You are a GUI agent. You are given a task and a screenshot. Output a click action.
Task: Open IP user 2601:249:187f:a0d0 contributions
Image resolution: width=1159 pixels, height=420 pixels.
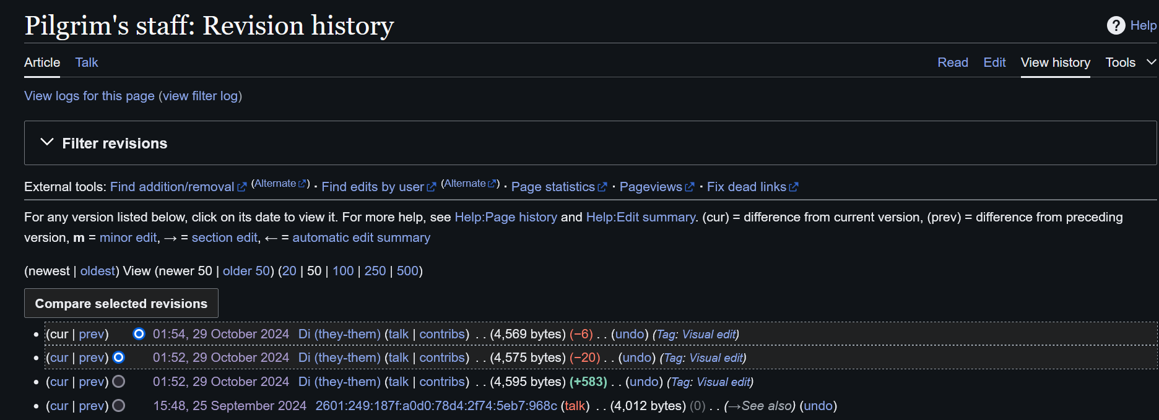tap(436, 406)
